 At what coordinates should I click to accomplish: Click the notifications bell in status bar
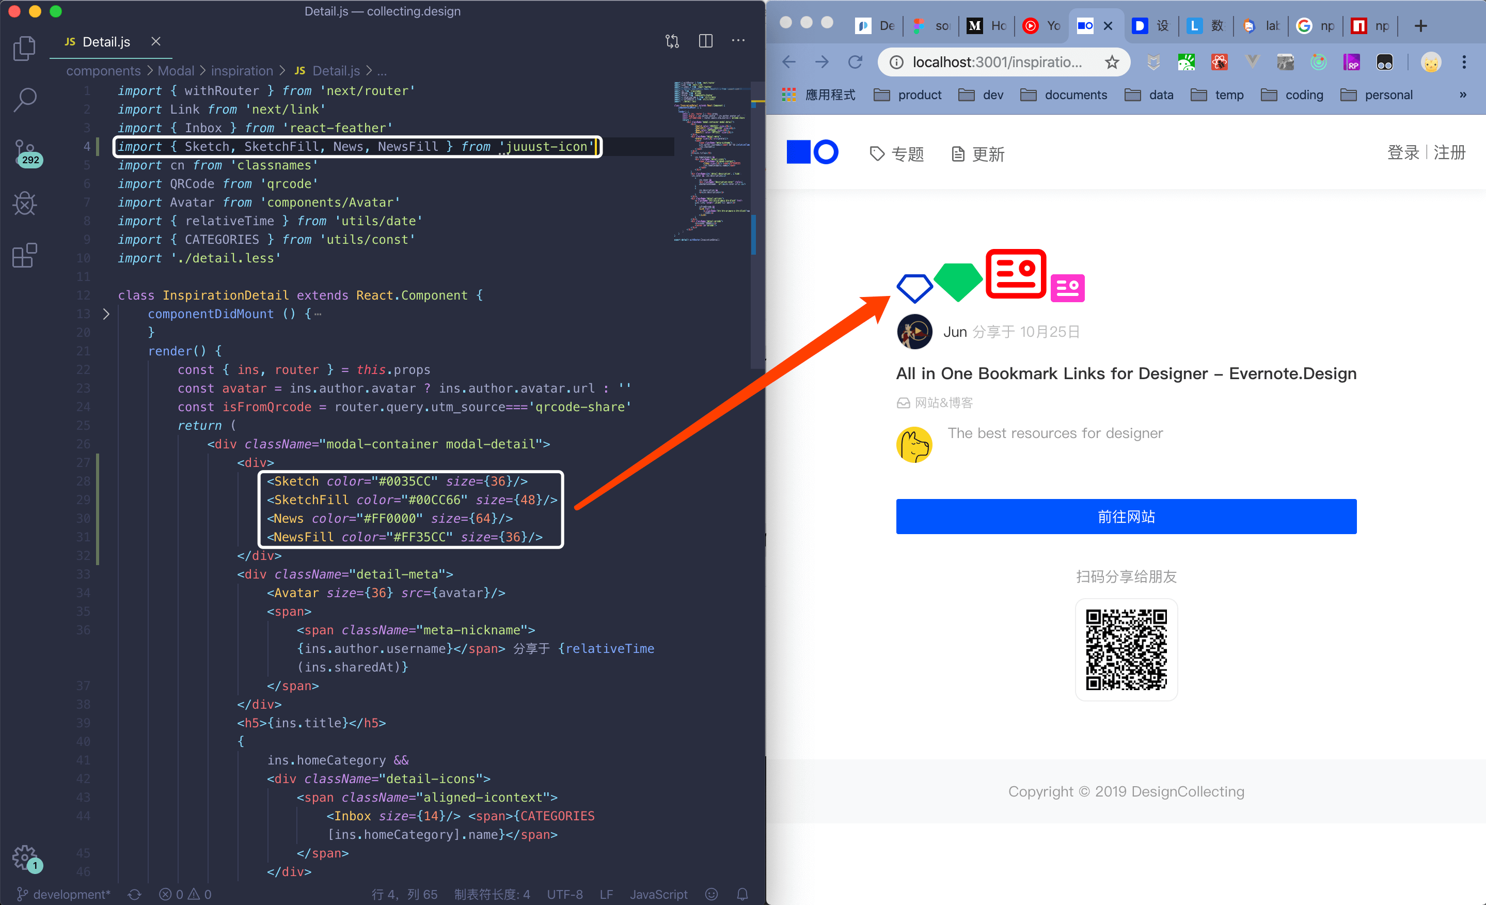coord(742,894)
